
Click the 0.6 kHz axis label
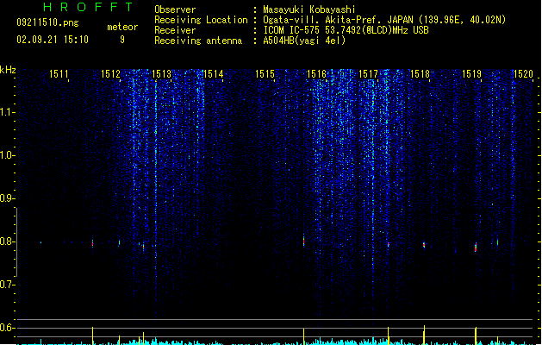tap(7, 328)
